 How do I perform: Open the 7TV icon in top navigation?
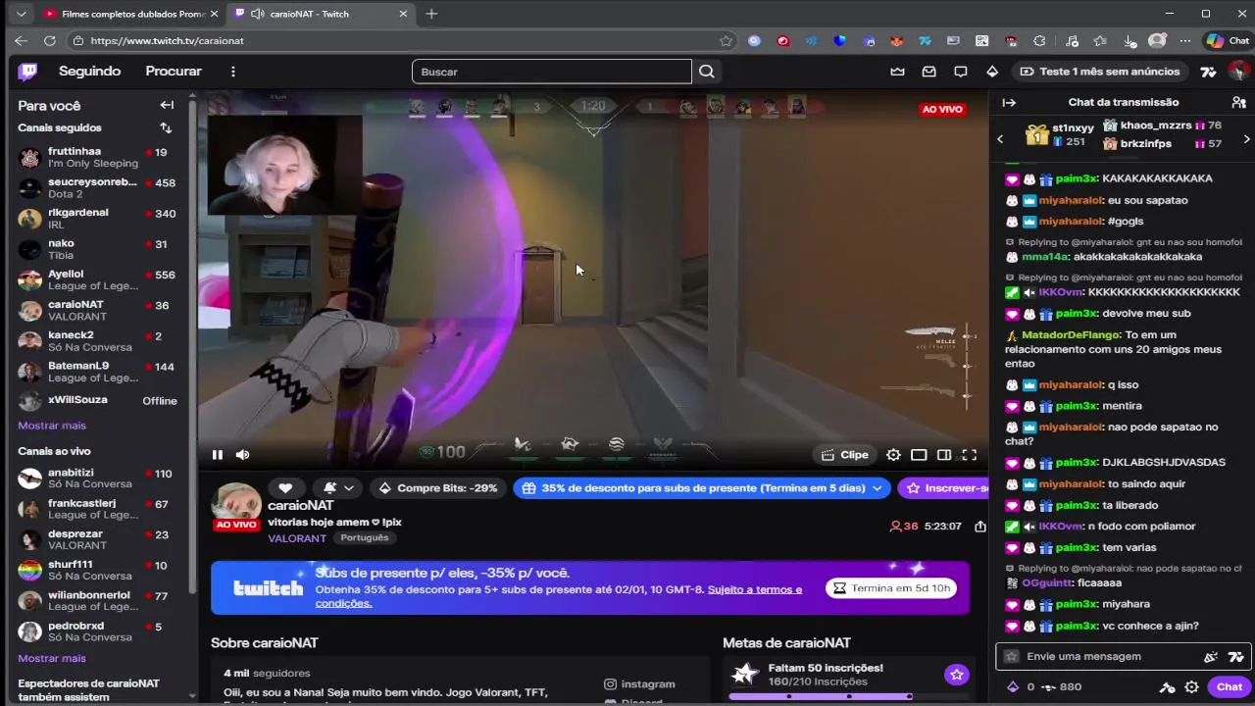click(1208, 72)
